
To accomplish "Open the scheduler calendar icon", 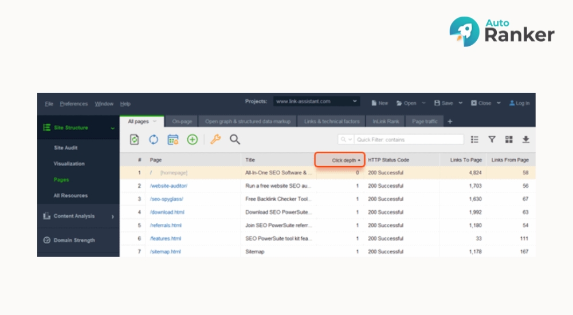I will coord(173,140).
